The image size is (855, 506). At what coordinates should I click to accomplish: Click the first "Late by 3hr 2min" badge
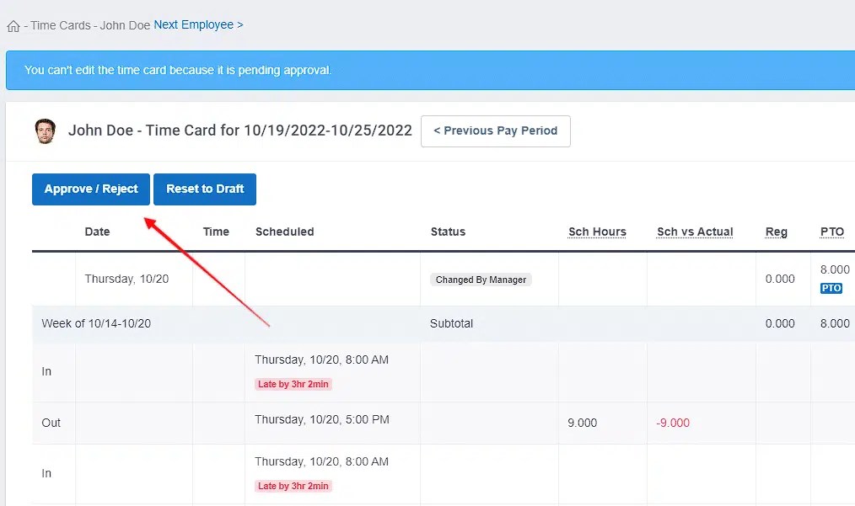pos(293,383)
